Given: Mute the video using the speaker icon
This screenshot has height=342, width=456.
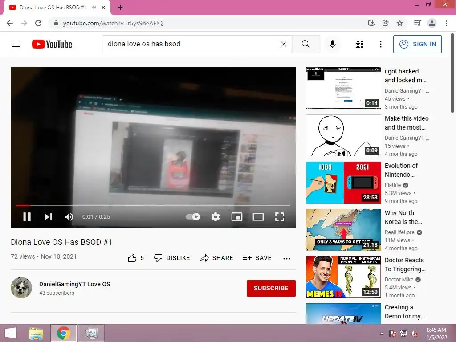Looking at the screenshot, I should click(69, 217).
